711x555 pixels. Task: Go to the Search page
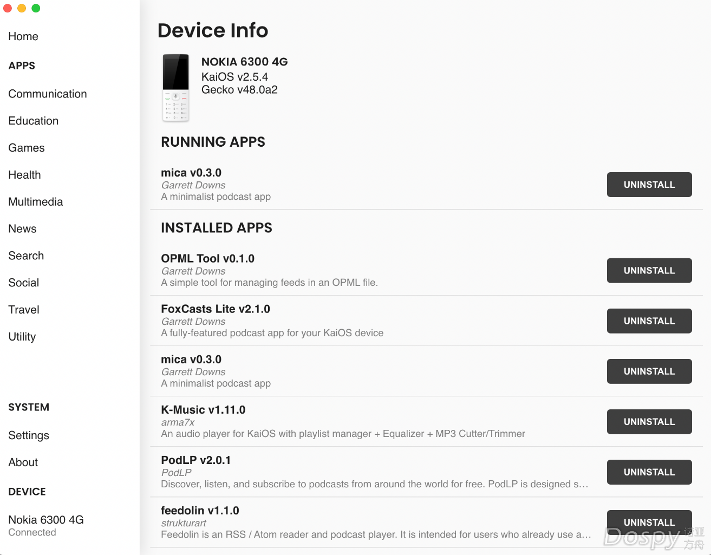(x=26, y=256)
